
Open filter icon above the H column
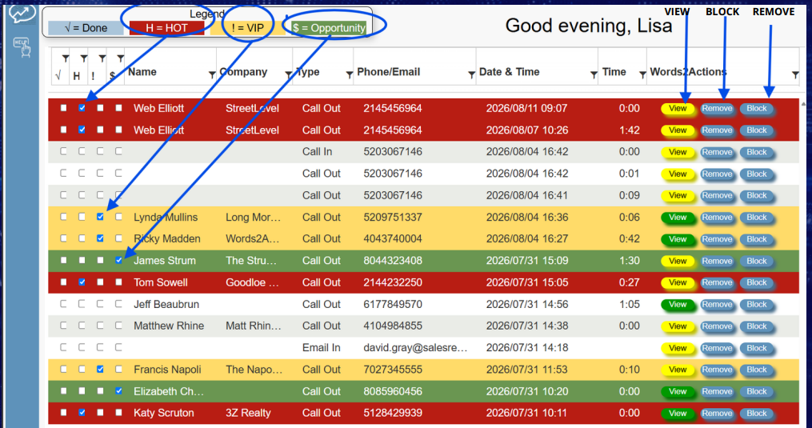83,58
